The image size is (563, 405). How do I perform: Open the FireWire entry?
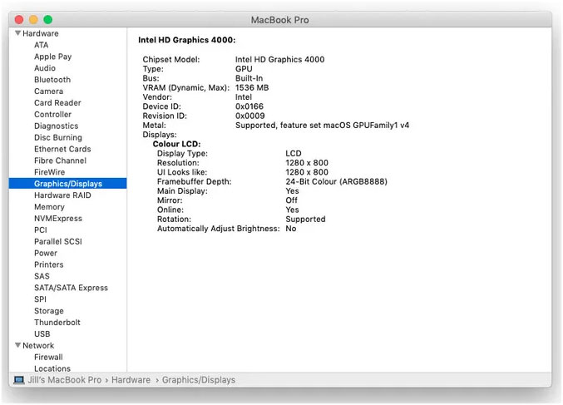50,172
